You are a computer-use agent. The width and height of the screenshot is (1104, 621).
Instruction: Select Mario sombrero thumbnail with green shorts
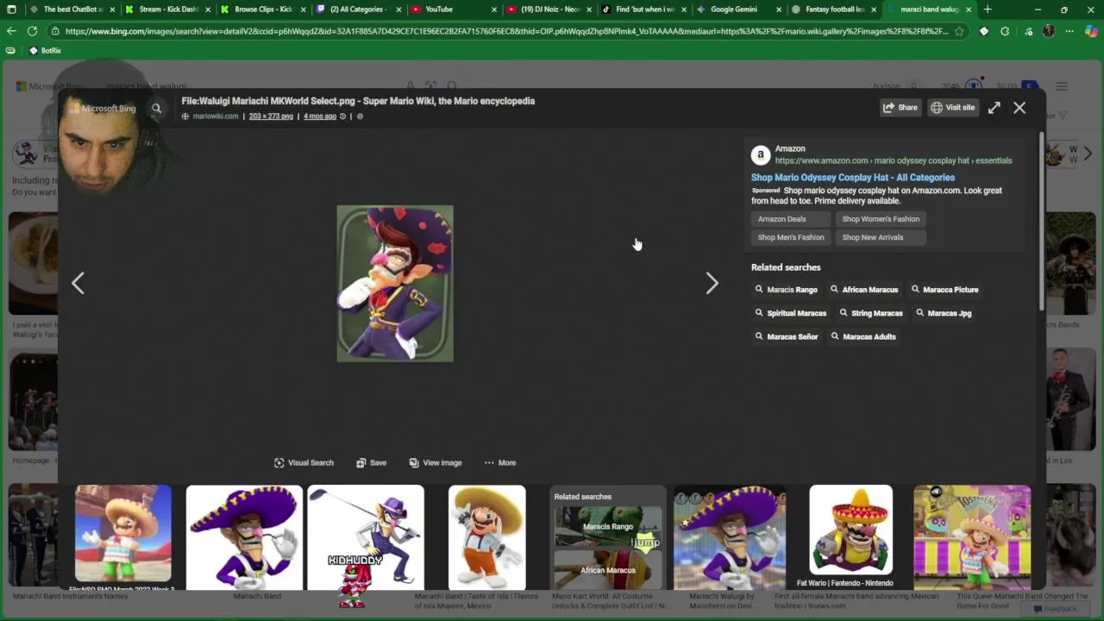tap(123, 534)
